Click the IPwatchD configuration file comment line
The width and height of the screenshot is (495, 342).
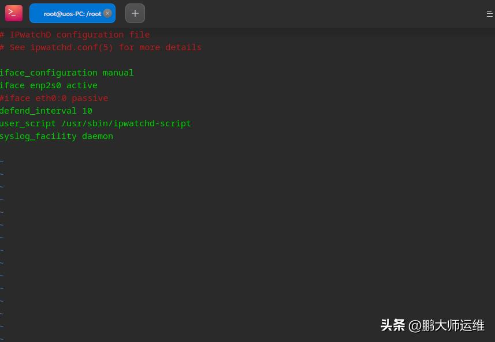tap(75, 35)
